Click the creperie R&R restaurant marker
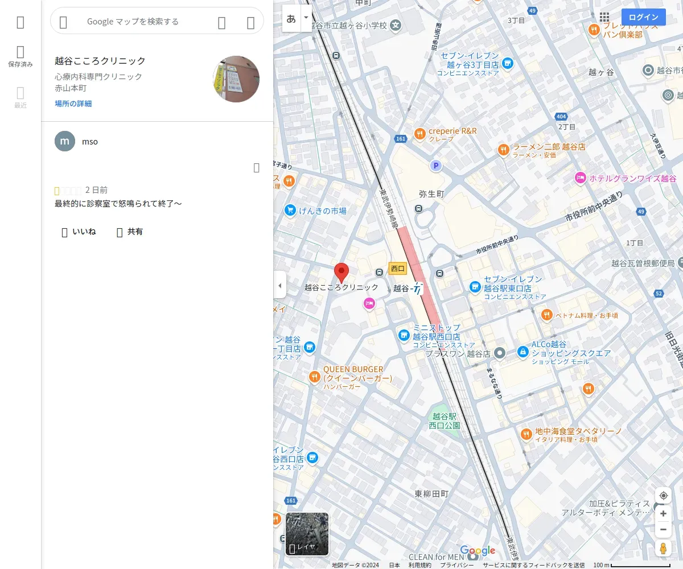The image size is (683, 569). click(x=419, y=134)
